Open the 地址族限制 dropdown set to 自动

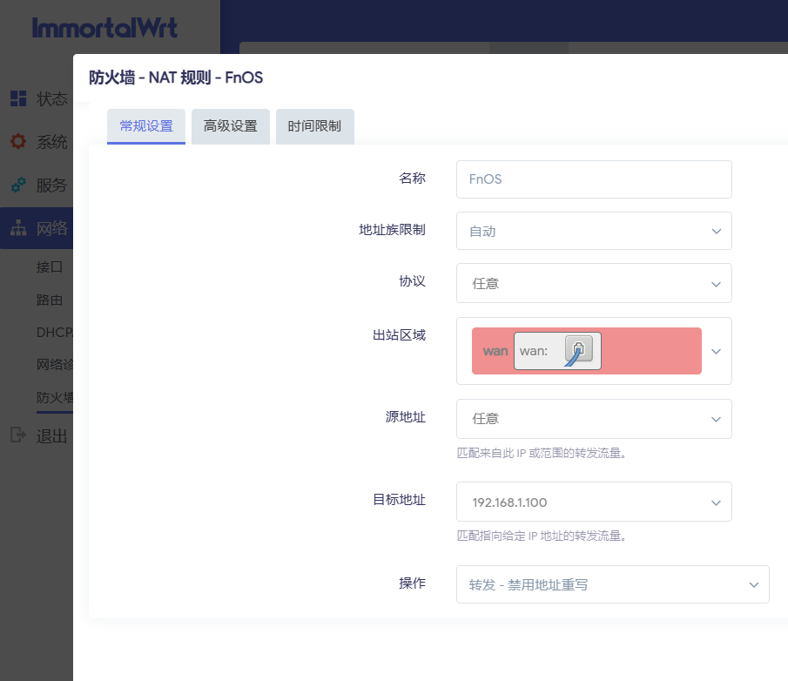(594, 231)
